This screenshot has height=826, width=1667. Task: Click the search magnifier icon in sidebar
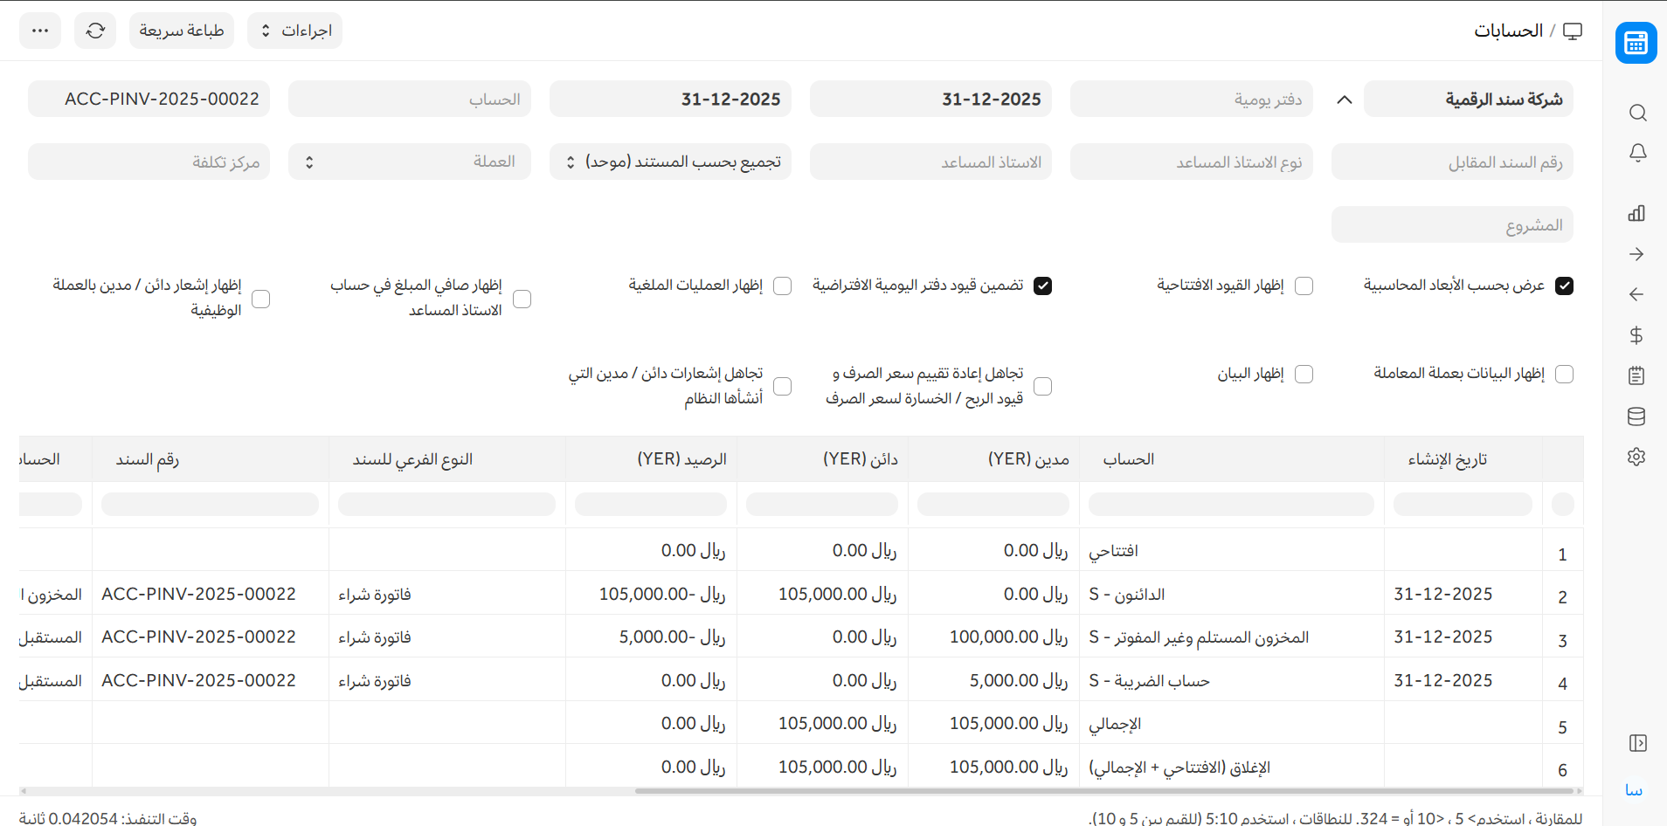[1637, 114]
